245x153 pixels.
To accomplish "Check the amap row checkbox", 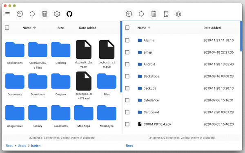I will (127, 52).
